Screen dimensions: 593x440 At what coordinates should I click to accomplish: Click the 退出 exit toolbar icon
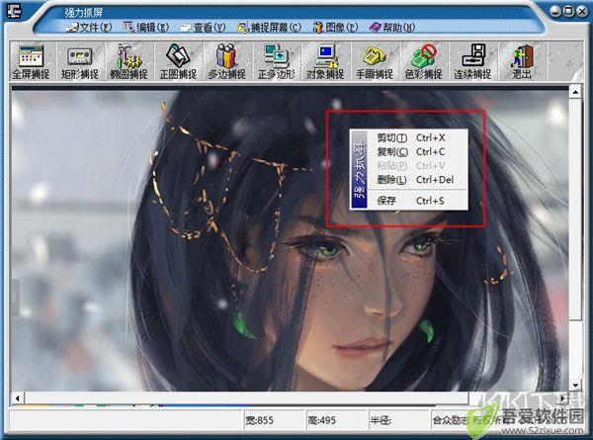[522, 61]
